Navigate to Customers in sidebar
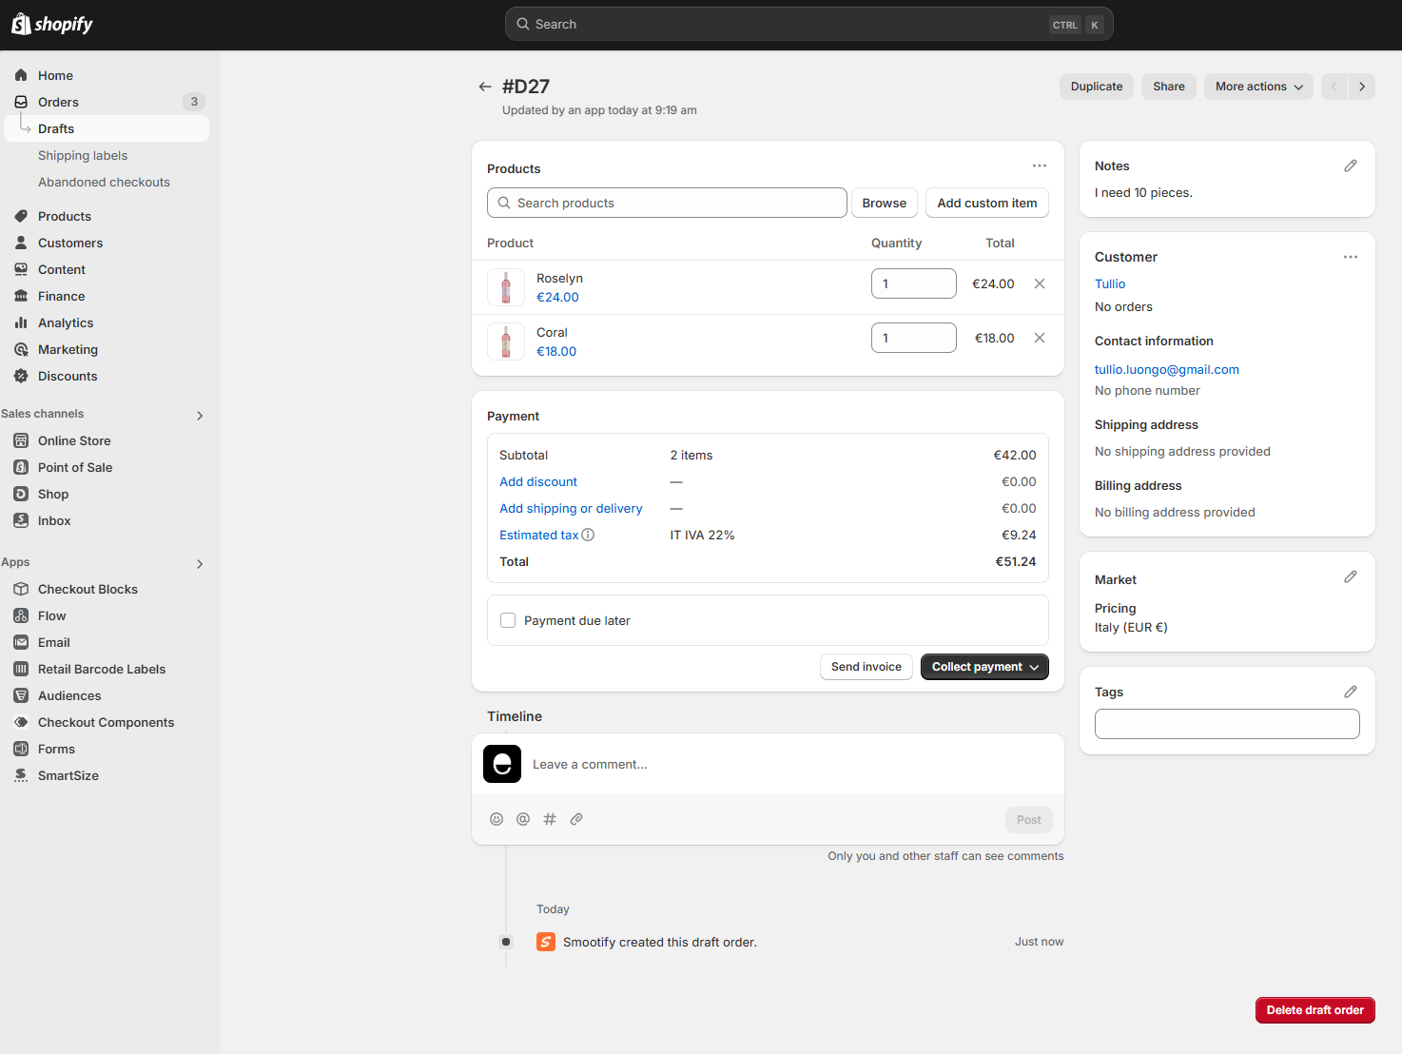Viewport: 1402px width, 1054px height. (69, 243)
